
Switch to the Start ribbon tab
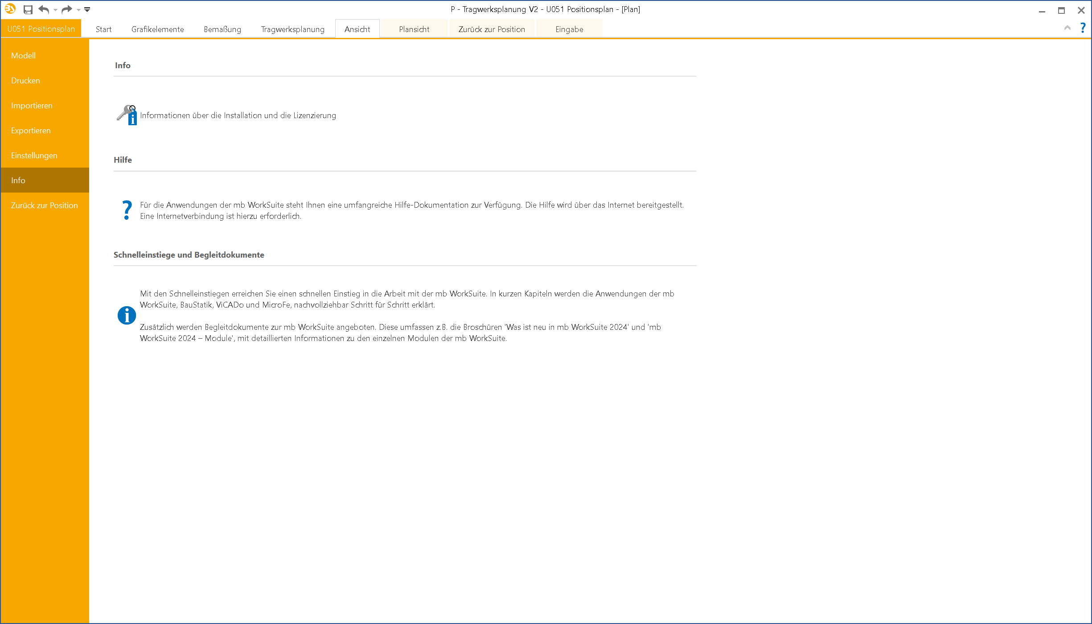pyautogui.click(x=103, y=29)
